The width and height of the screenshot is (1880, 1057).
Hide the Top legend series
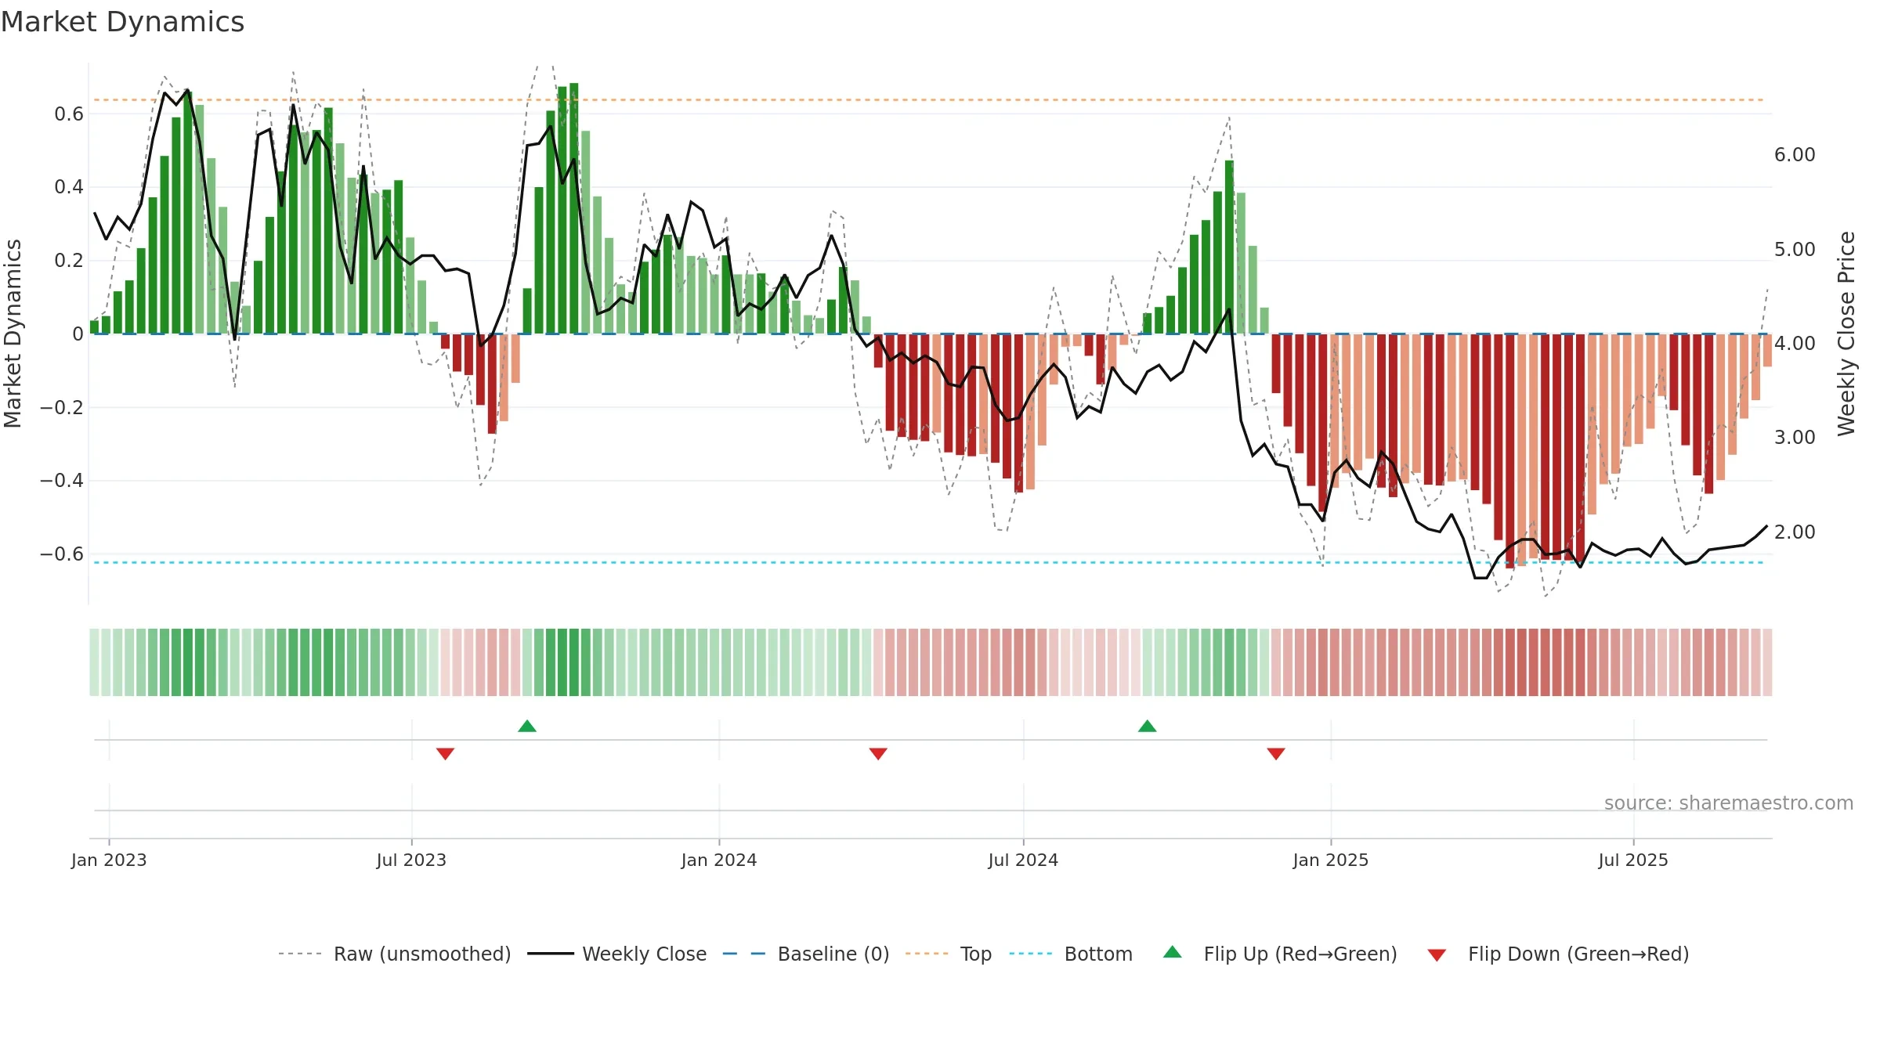[x=949, y=954]
